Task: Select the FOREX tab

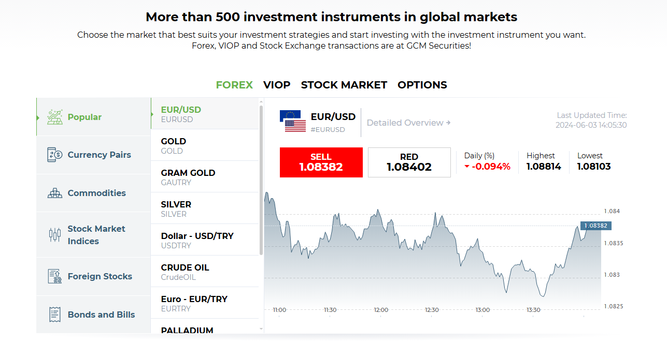Action: (234, 85)
